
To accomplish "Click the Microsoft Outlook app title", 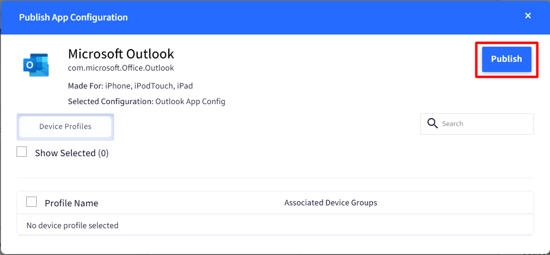I will [121, 54].
